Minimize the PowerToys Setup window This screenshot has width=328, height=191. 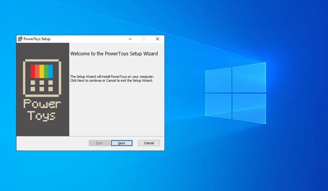pyautogui.click(x=130, y=39)
